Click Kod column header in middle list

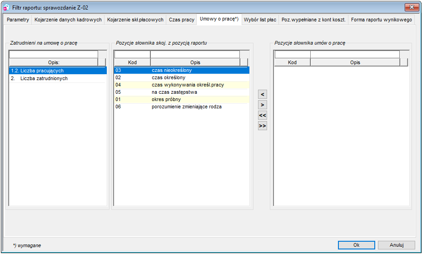(x=132, y=62)
